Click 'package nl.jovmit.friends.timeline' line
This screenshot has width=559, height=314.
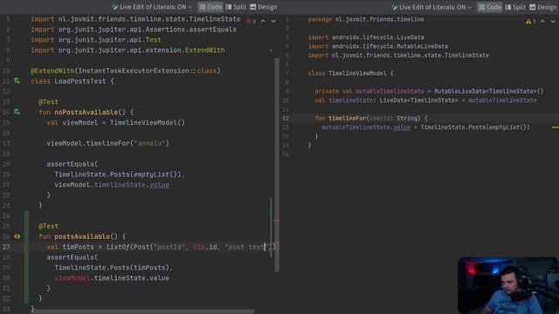coord(366,19)
